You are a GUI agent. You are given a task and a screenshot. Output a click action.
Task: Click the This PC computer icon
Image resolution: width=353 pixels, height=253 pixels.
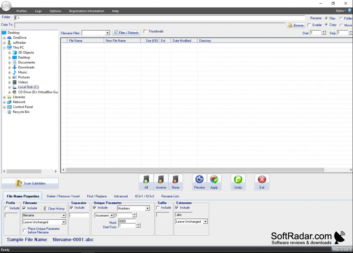coord(9,48)
